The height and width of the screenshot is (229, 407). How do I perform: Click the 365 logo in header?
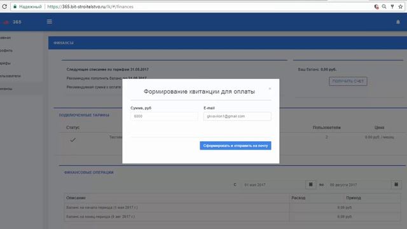12,22
